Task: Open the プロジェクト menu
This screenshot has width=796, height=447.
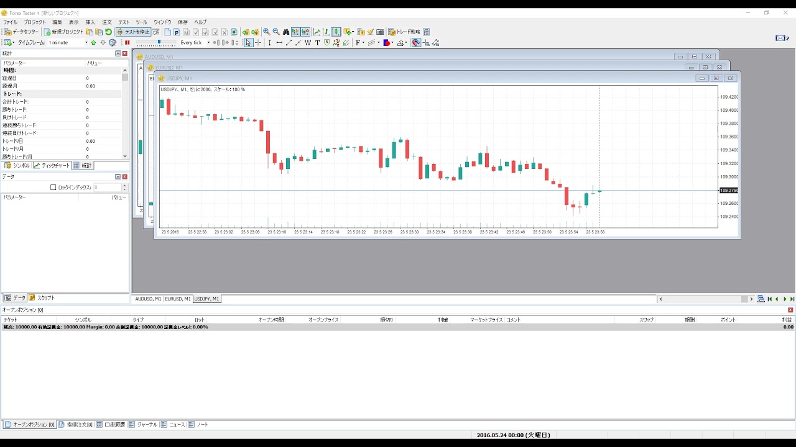Action: (35, 22)
